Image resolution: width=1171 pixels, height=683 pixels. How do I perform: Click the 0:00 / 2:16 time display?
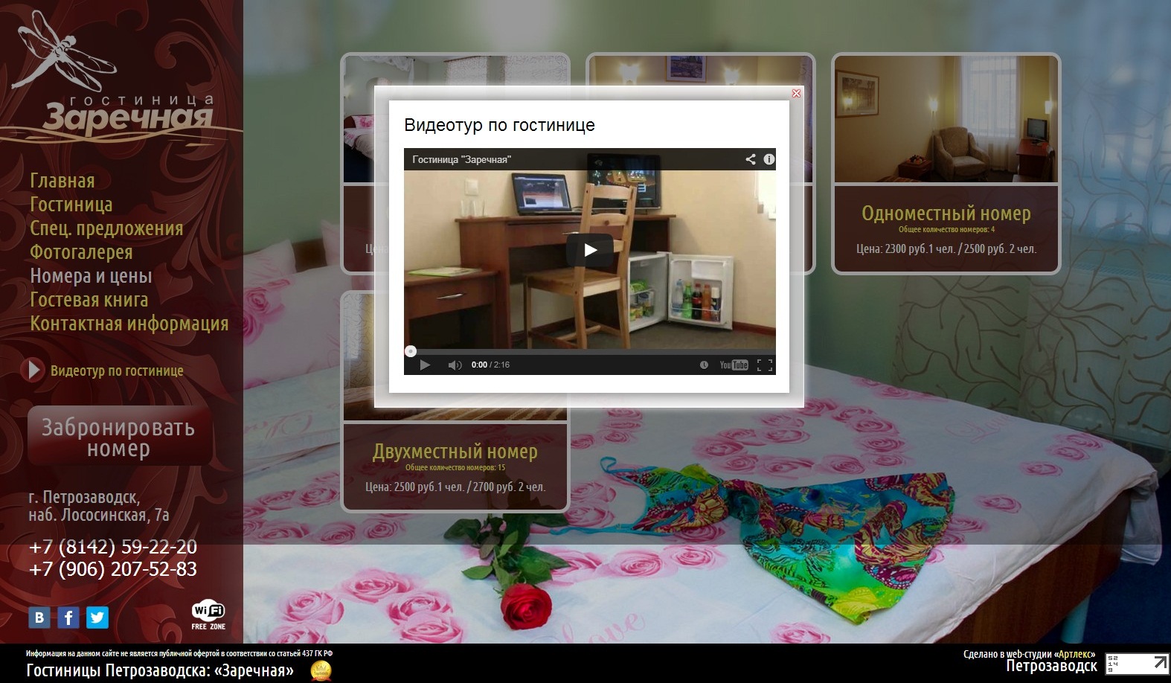tap(490, 365)
